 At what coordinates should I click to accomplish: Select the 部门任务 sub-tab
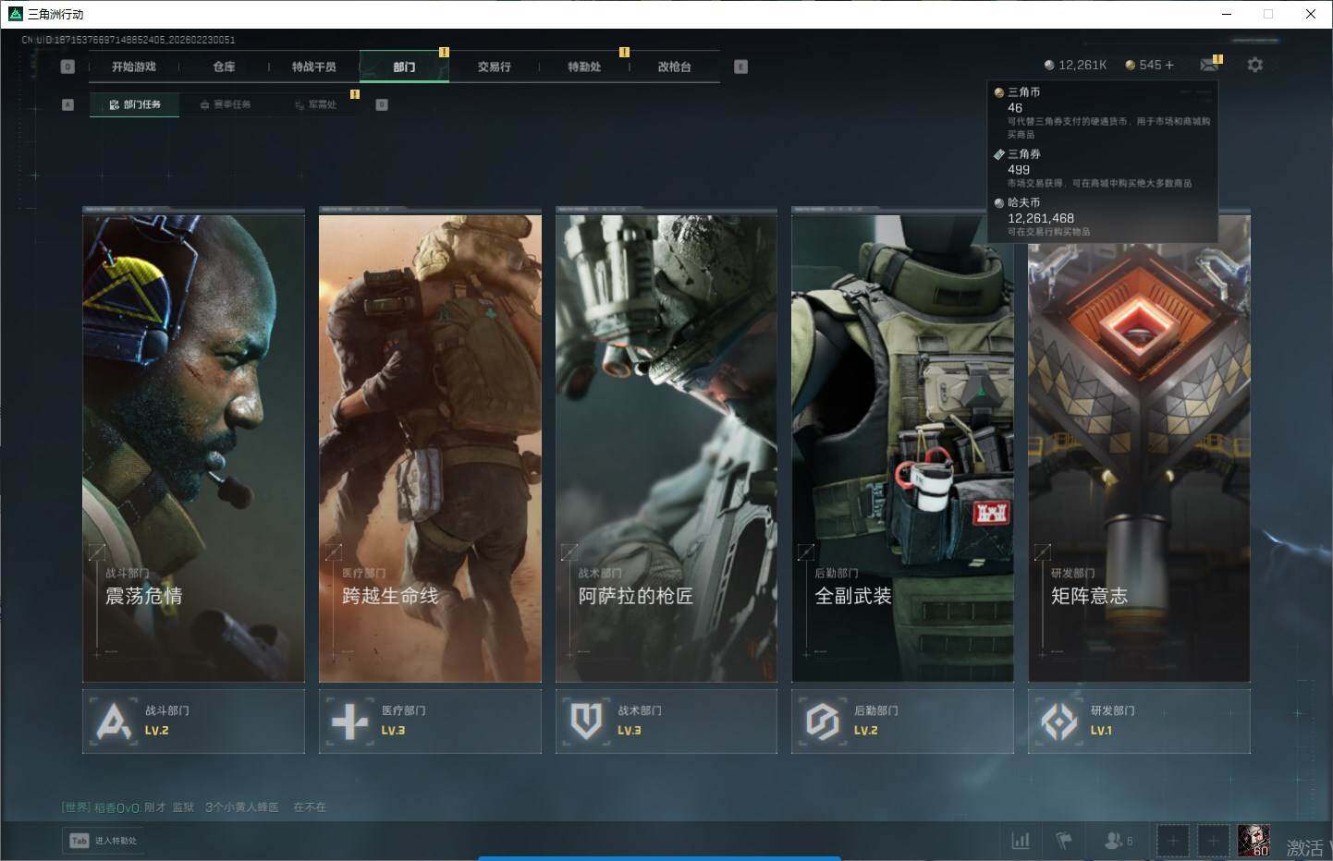pyautogui.click(x=135, y=104)
